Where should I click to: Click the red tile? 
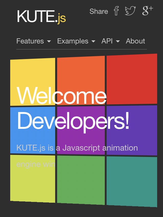pos(132,79)
